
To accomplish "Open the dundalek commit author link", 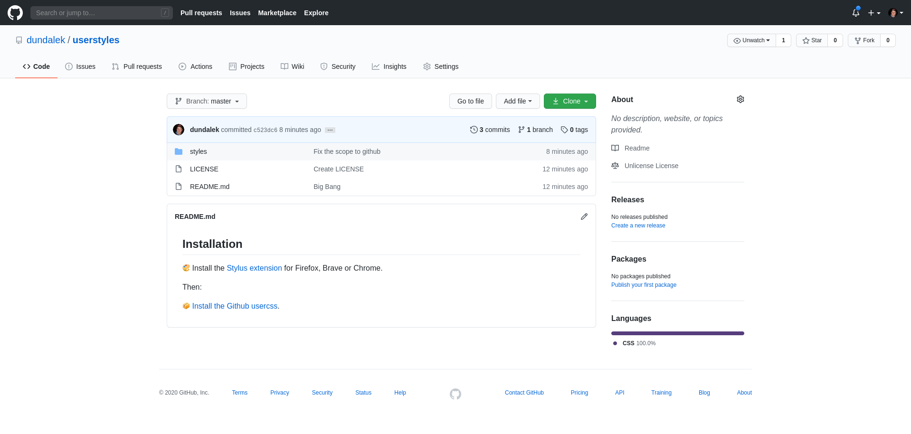I will pos(204,130).
